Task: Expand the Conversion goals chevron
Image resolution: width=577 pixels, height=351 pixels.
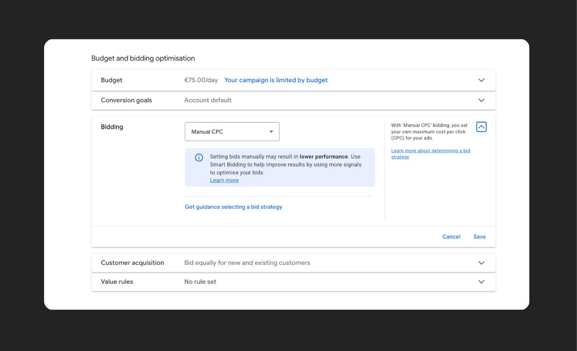Action: (x=481, y=100)
